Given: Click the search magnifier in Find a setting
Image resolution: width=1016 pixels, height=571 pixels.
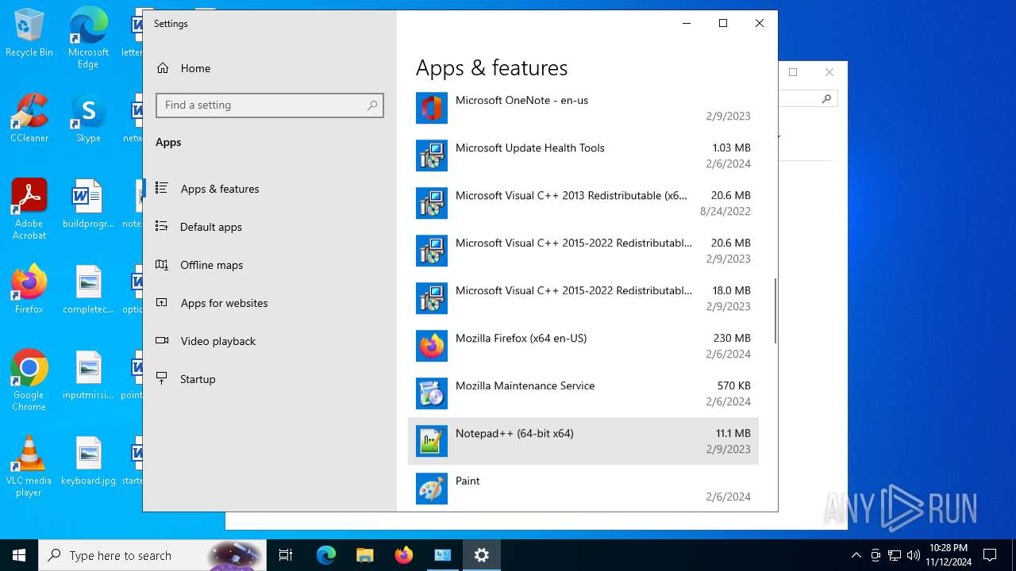Looking at the screenshot, I should (372, 105).
